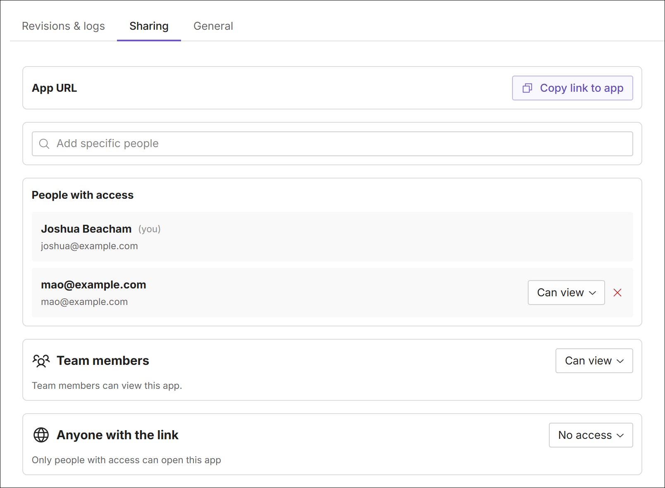665x488 pixels.
Task: Switch to the General tab
Action: coord(213,26)
